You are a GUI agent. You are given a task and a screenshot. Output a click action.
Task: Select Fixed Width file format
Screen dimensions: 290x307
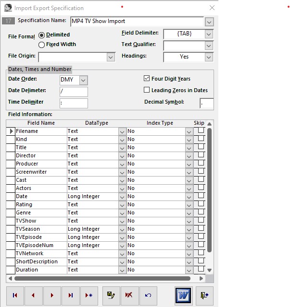coord(41,45)
